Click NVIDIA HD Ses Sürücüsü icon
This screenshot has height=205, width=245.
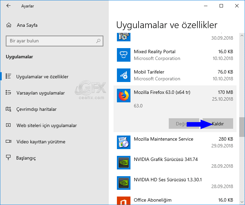tap(124, 183)
